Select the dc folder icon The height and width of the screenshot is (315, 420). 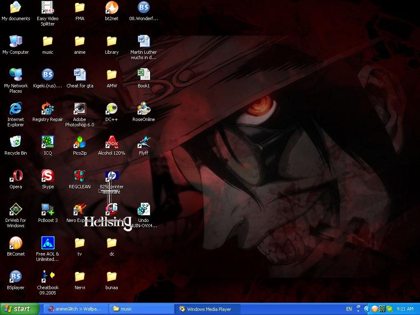112,243
